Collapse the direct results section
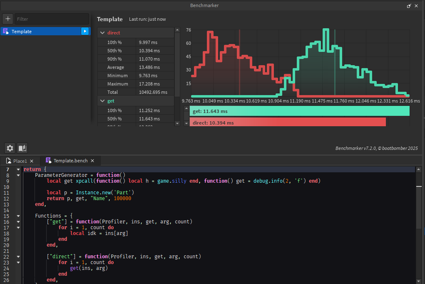The image size is (425, 284). click(x=102, y=33)
